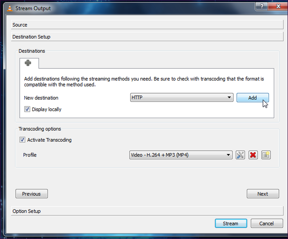Go to Previous step
This screenshot has width=288, height=239.
(32, 194)
